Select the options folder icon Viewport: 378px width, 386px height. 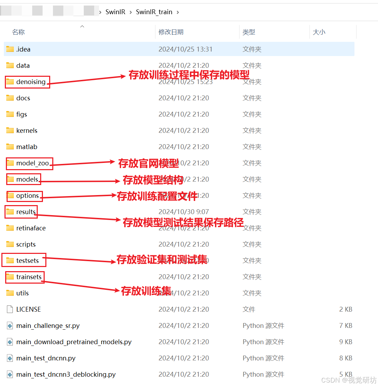click(x=10, y=195)
